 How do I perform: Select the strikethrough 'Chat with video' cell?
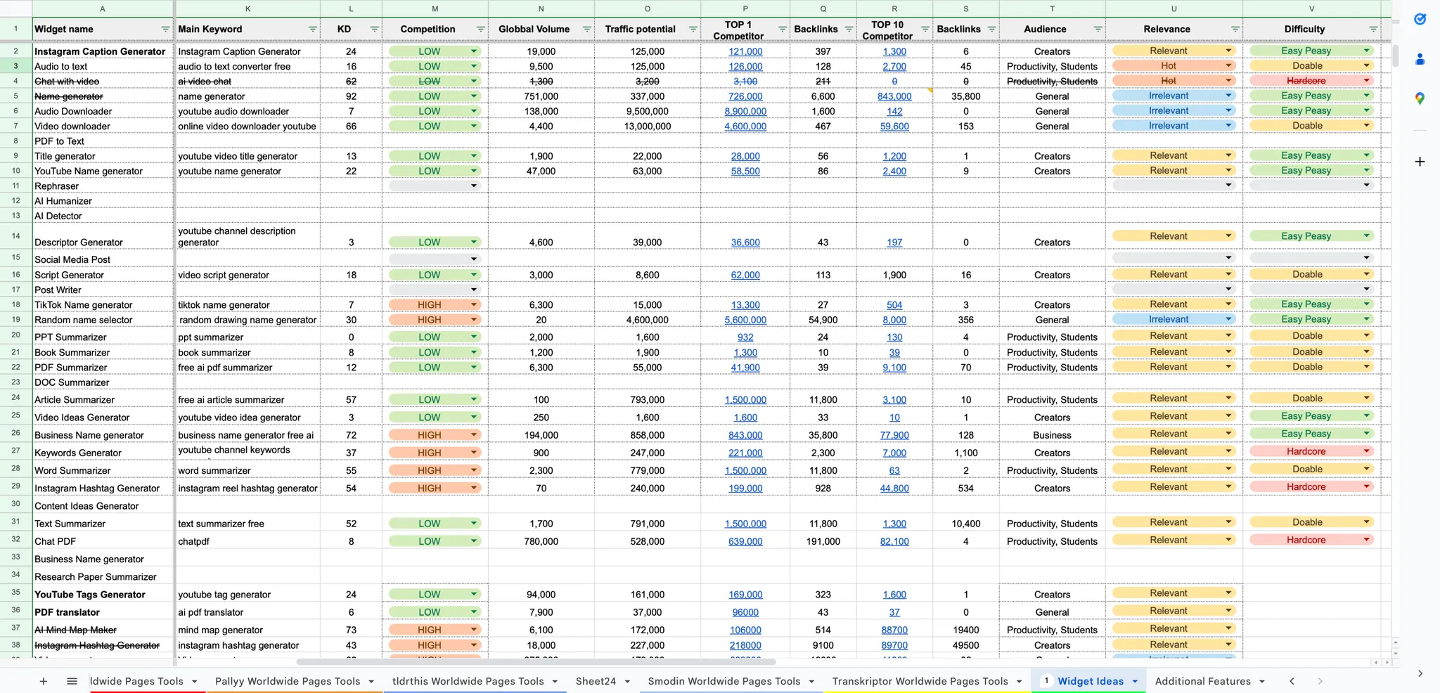point(103,82)
